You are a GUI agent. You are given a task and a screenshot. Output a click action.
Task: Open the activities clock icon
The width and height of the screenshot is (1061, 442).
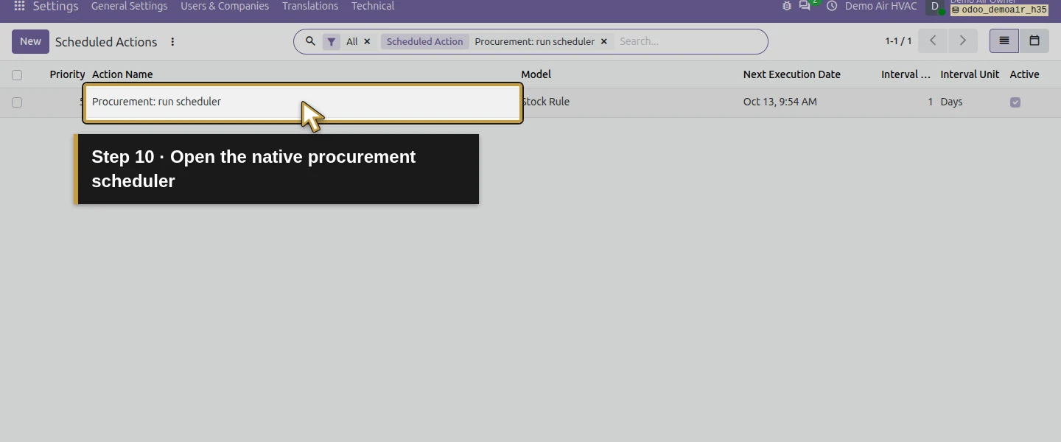coord(832,6)
